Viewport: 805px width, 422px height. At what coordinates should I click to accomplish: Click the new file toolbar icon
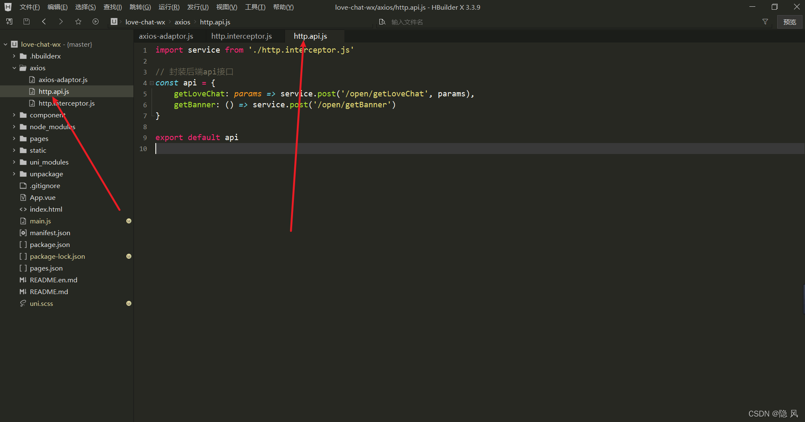[x=9, y=21]
